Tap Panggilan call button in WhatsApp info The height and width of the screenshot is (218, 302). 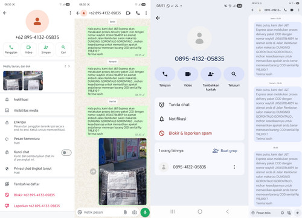[11, 50]
